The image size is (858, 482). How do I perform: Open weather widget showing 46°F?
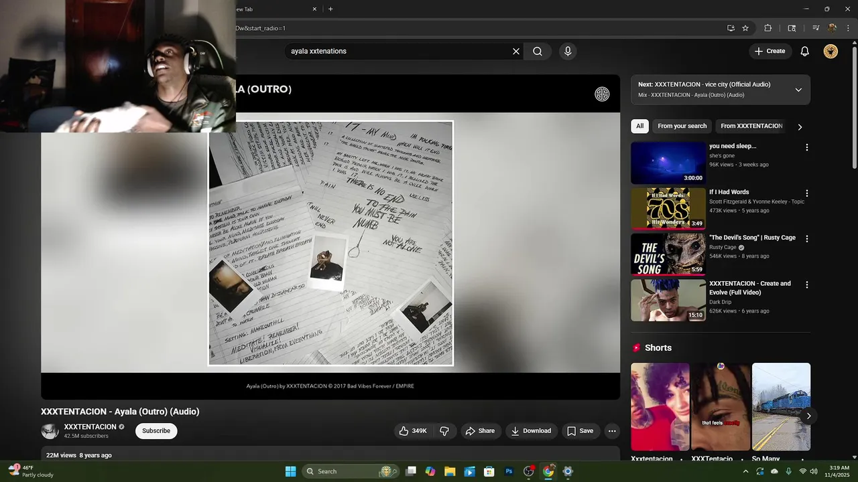(x=30, y=471)
